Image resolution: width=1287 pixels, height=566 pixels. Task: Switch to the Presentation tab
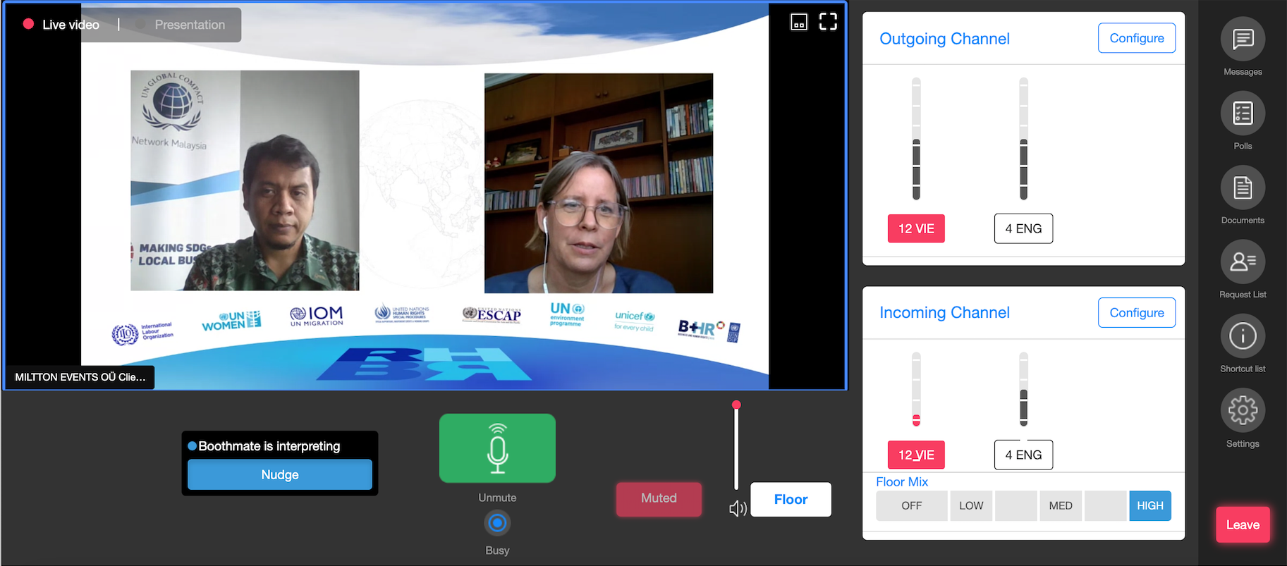tap(190, 25)
